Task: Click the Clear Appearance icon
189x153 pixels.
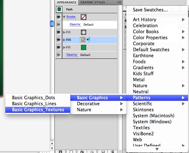Action: click(x=92, y=152)
